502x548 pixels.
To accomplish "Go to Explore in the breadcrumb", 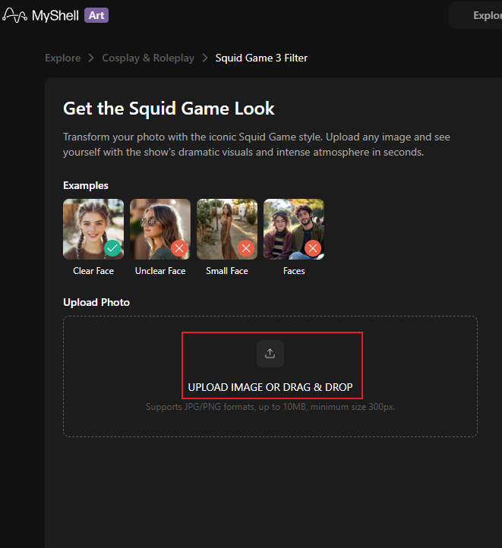I will click(63, 58).
